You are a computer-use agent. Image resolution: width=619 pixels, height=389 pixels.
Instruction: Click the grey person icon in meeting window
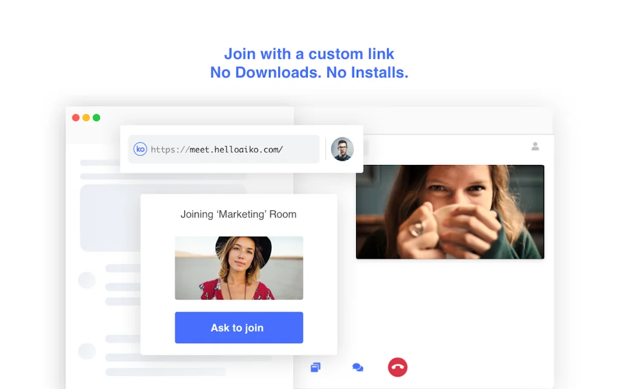pos(535,146)
